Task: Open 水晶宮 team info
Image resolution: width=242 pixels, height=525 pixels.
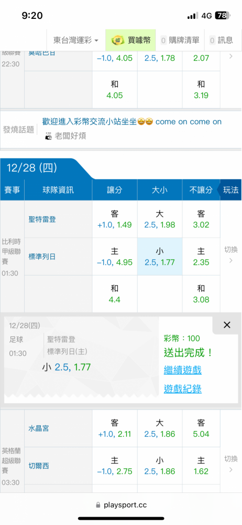Action: pyautogui.click(x=38, y=428)
